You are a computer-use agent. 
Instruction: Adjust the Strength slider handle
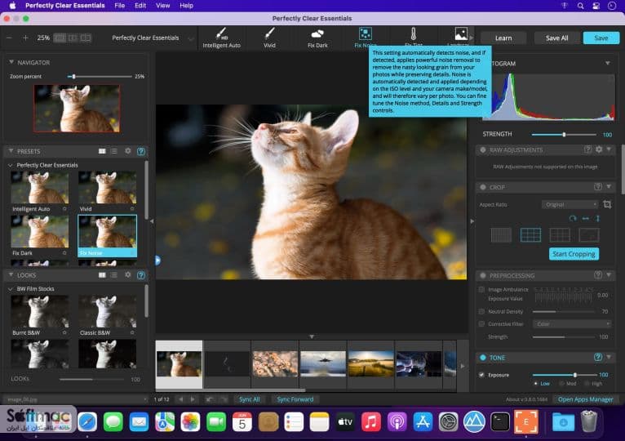564,135
